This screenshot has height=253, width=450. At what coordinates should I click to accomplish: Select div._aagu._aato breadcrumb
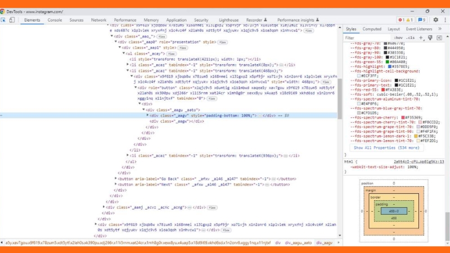click(298, 243)
